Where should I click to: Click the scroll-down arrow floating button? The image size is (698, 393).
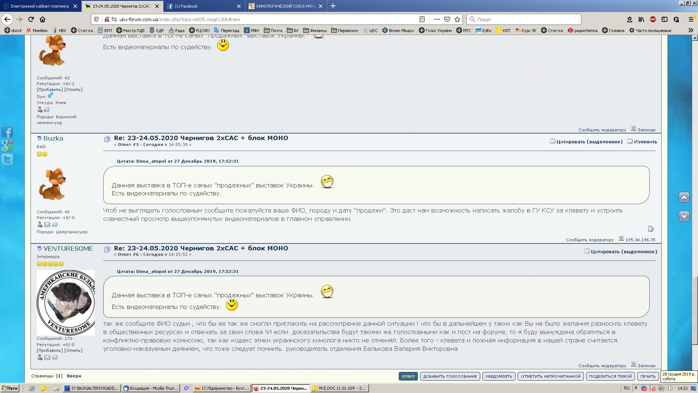[x=684, y=216]
